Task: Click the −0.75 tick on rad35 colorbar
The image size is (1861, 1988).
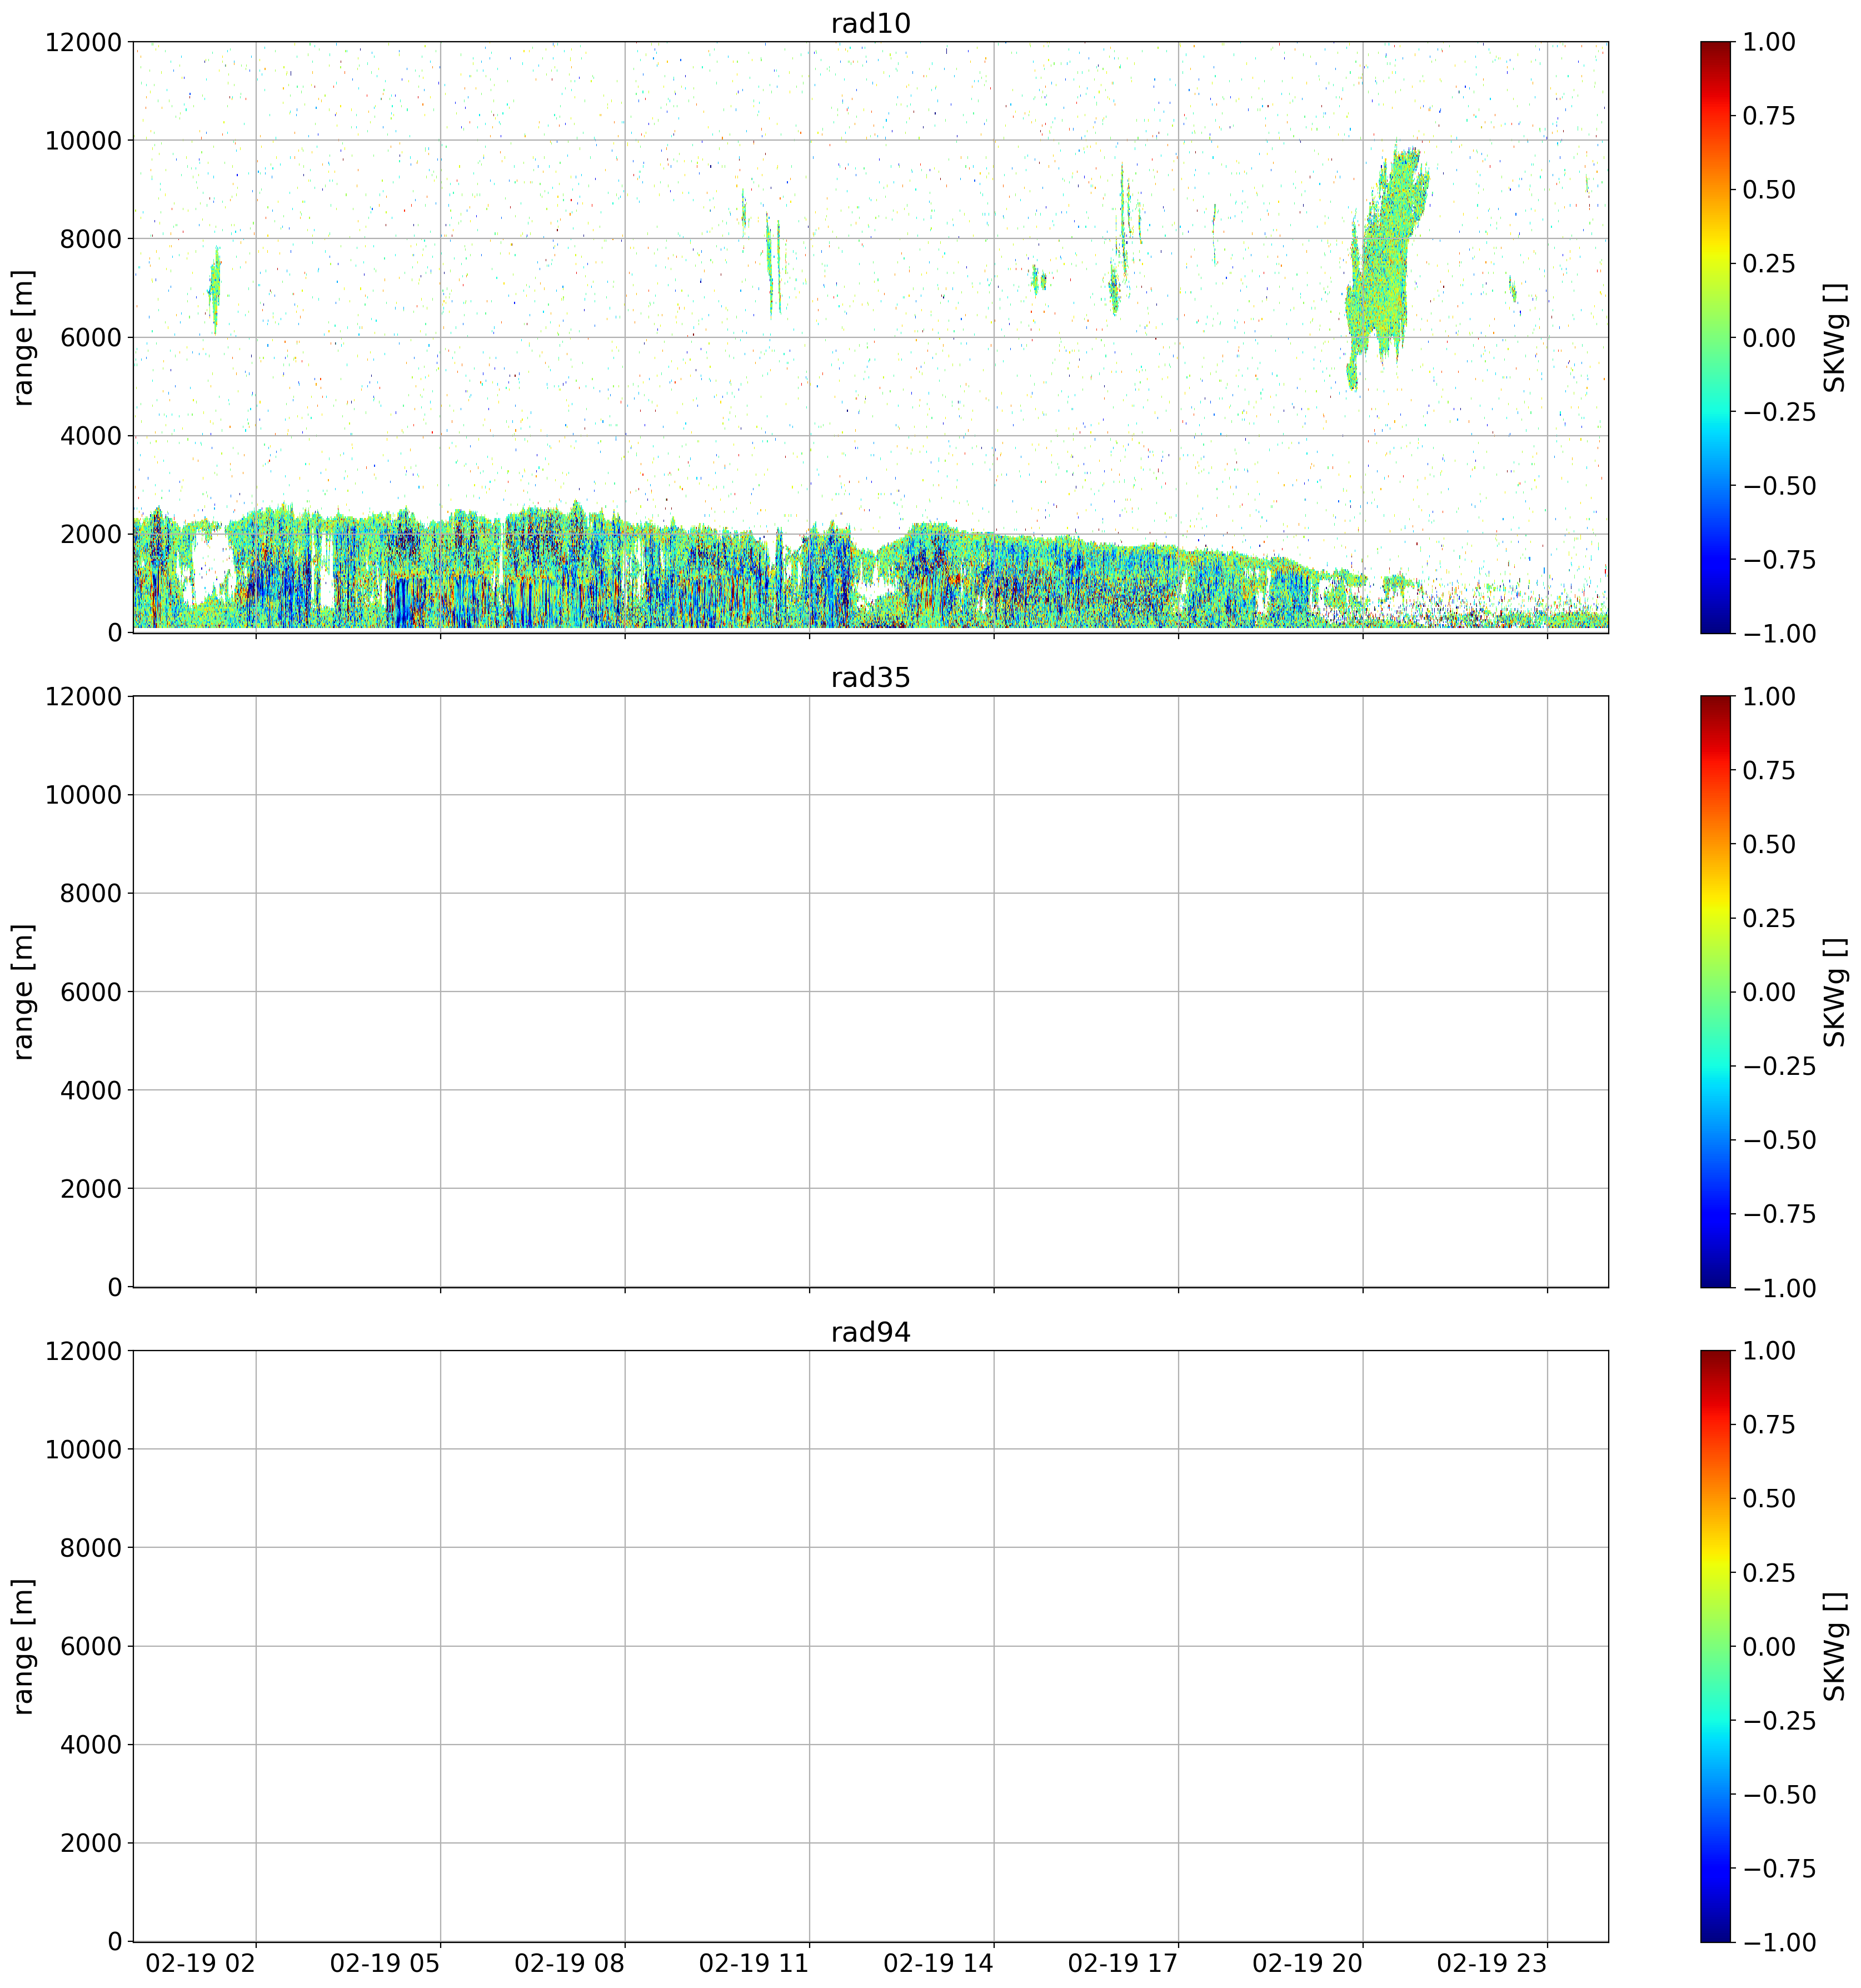Action: pyautogui.click(x=1779, y=1213)
